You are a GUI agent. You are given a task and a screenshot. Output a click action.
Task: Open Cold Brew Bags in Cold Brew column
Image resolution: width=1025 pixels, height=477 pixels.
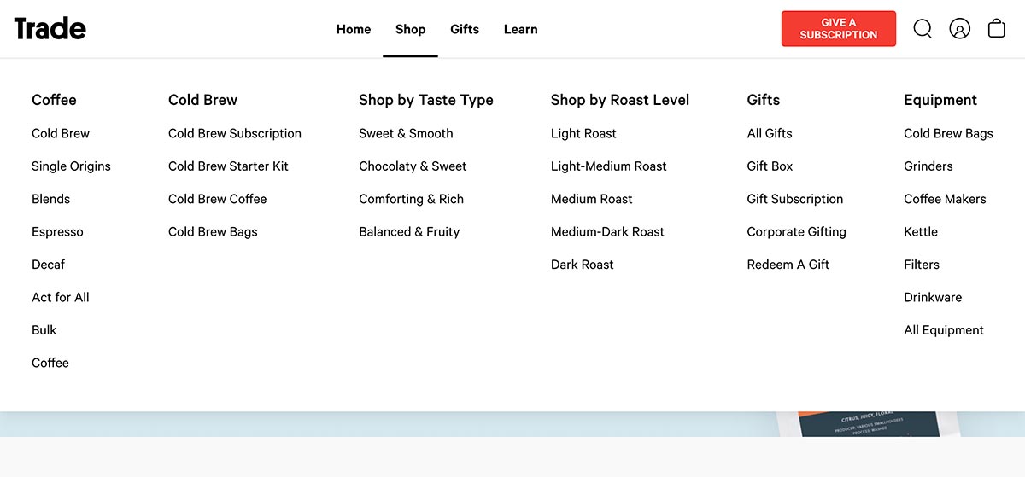[213, 232]
